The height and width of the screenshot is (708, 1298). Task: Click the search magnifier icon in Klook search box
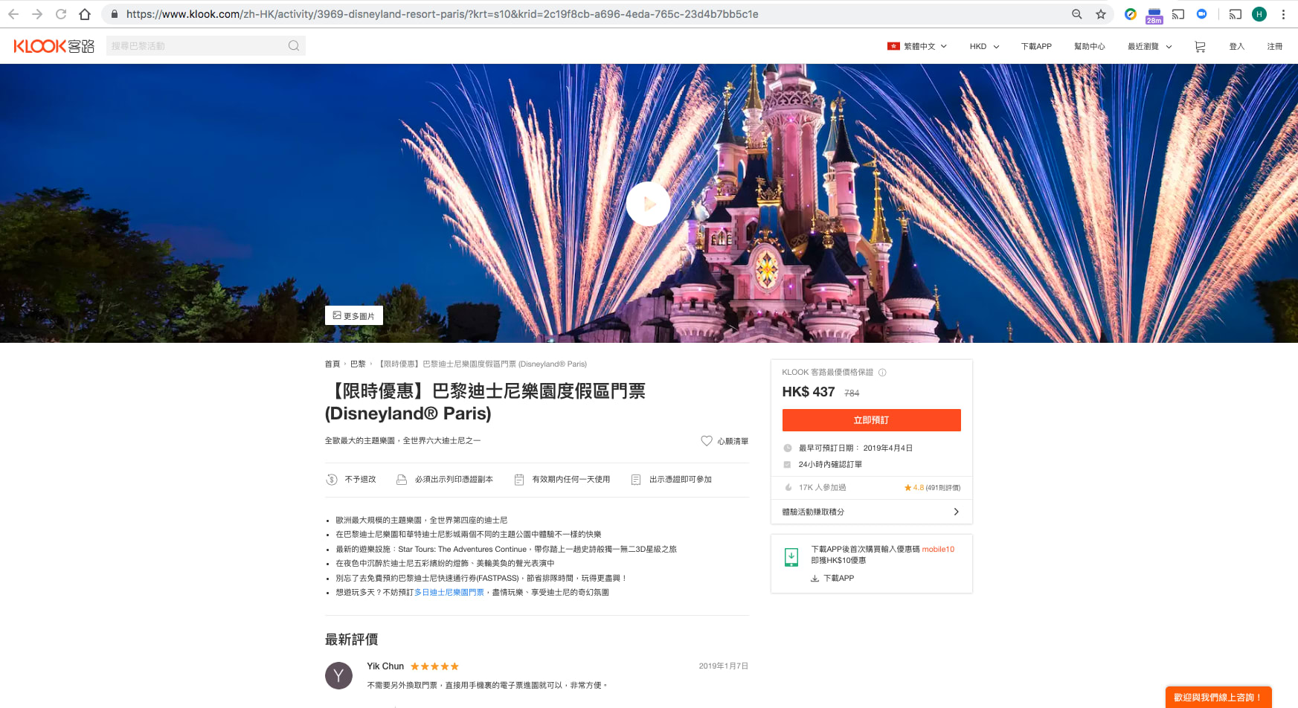point(294,45)
